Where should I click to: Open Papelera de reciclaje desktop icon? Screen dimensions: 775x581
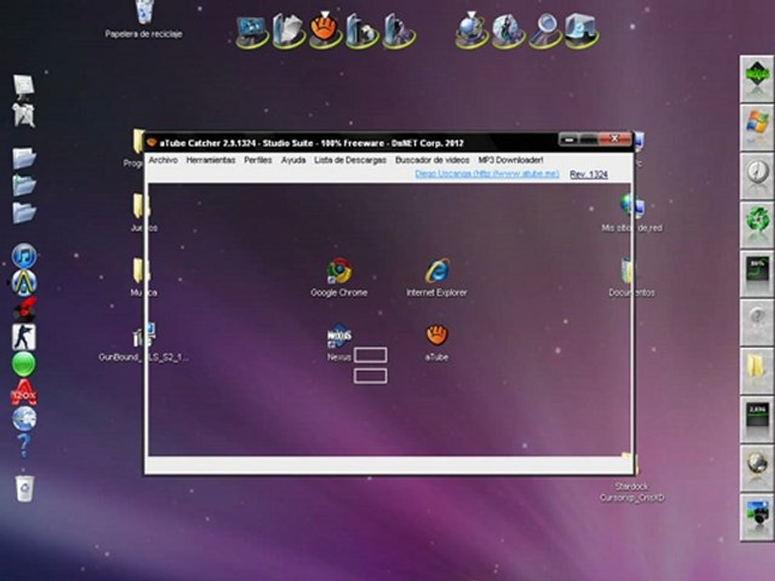(144, 19)
